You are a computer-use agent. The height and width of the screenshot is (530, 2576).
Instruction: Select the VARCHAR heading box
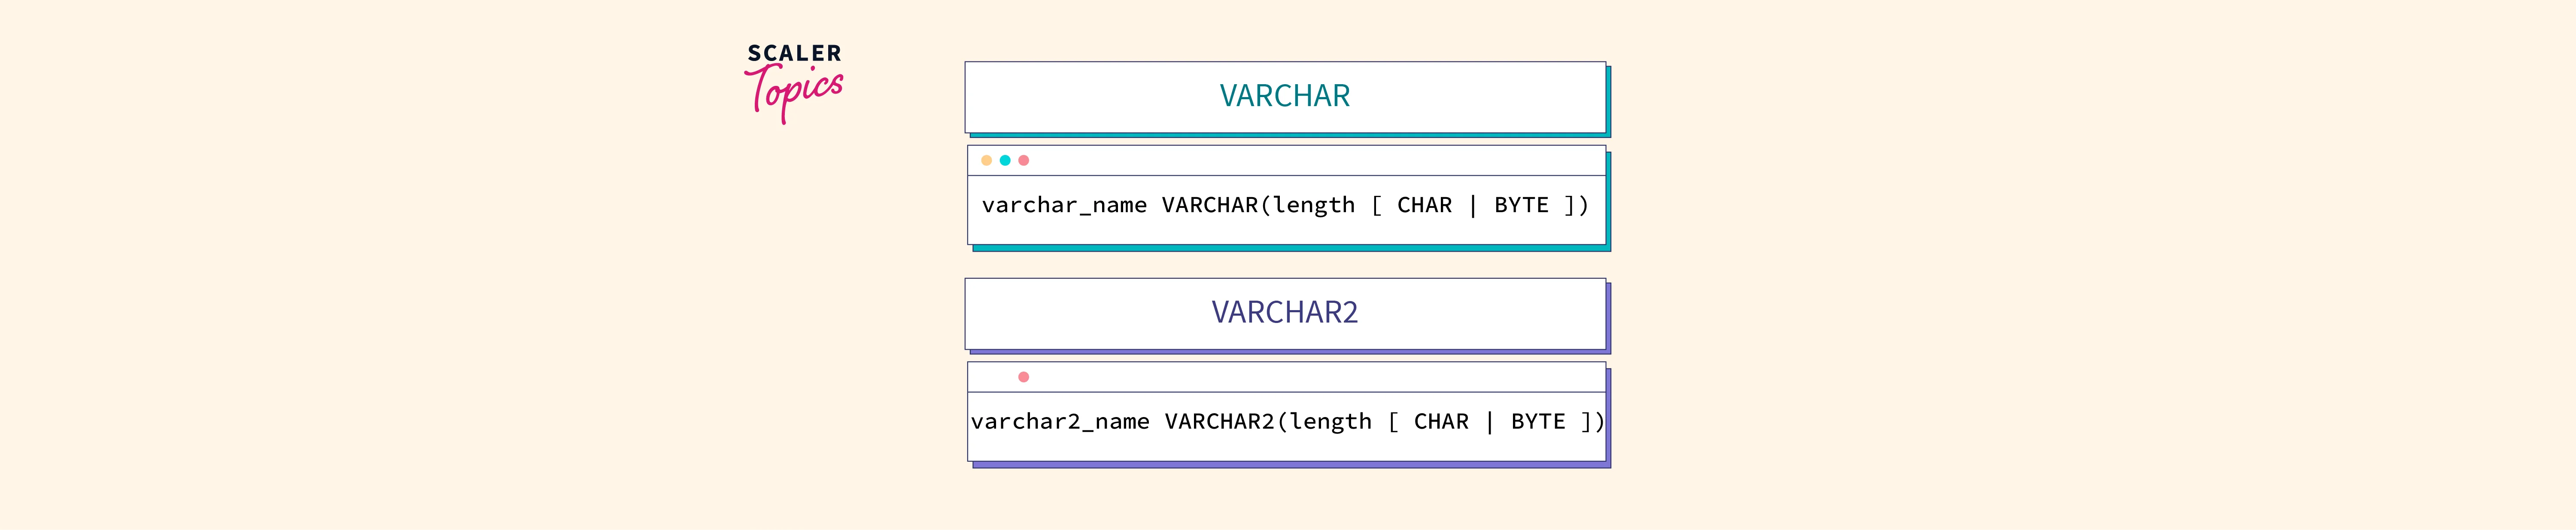[1285, 97]
